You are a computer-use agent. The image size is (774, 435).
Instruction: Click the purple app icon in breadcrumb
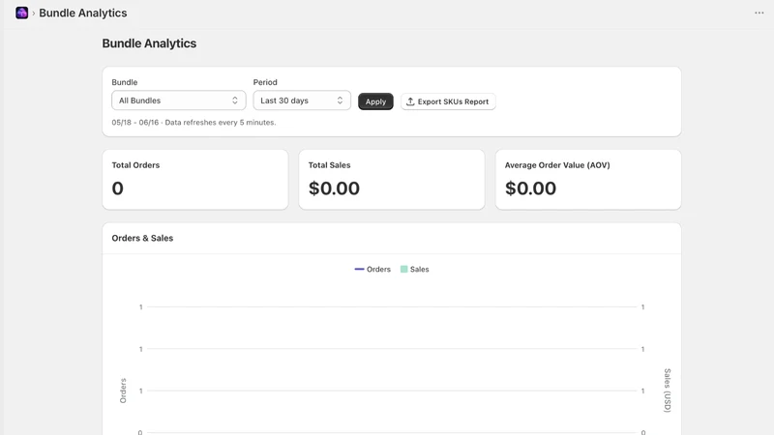point(21,13)
